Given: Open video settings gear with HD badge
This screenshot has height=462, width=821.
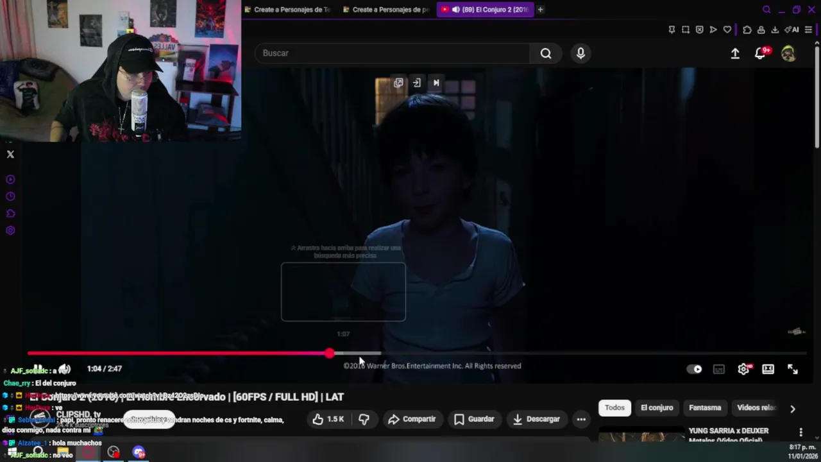Looking at the screenshot, I should pyautogui.click(x=743, y=369).
